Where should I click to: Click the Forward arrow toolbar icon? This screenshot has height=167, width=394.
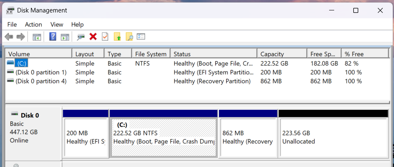(x=21, y=37)
